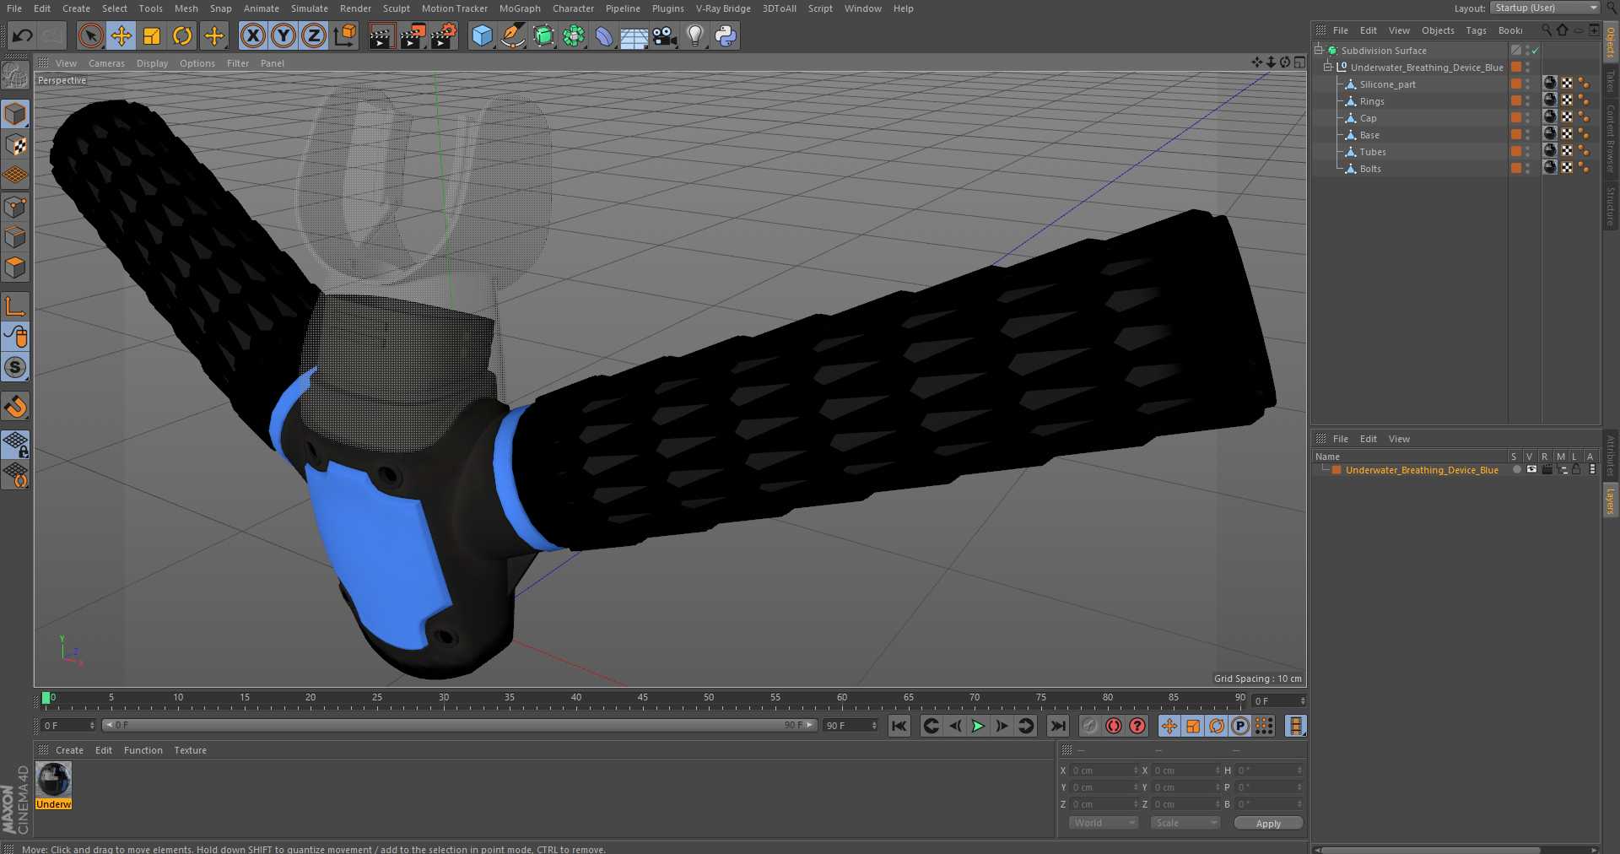This screenshot has width=1620, height=854.
Task: Switch to Points mode
Action: pyautogui.click(x=15, y=207)
